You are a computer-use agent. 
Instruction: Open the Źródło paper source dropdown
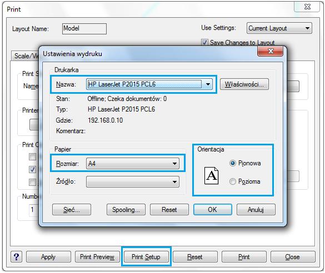pos(133,182)
